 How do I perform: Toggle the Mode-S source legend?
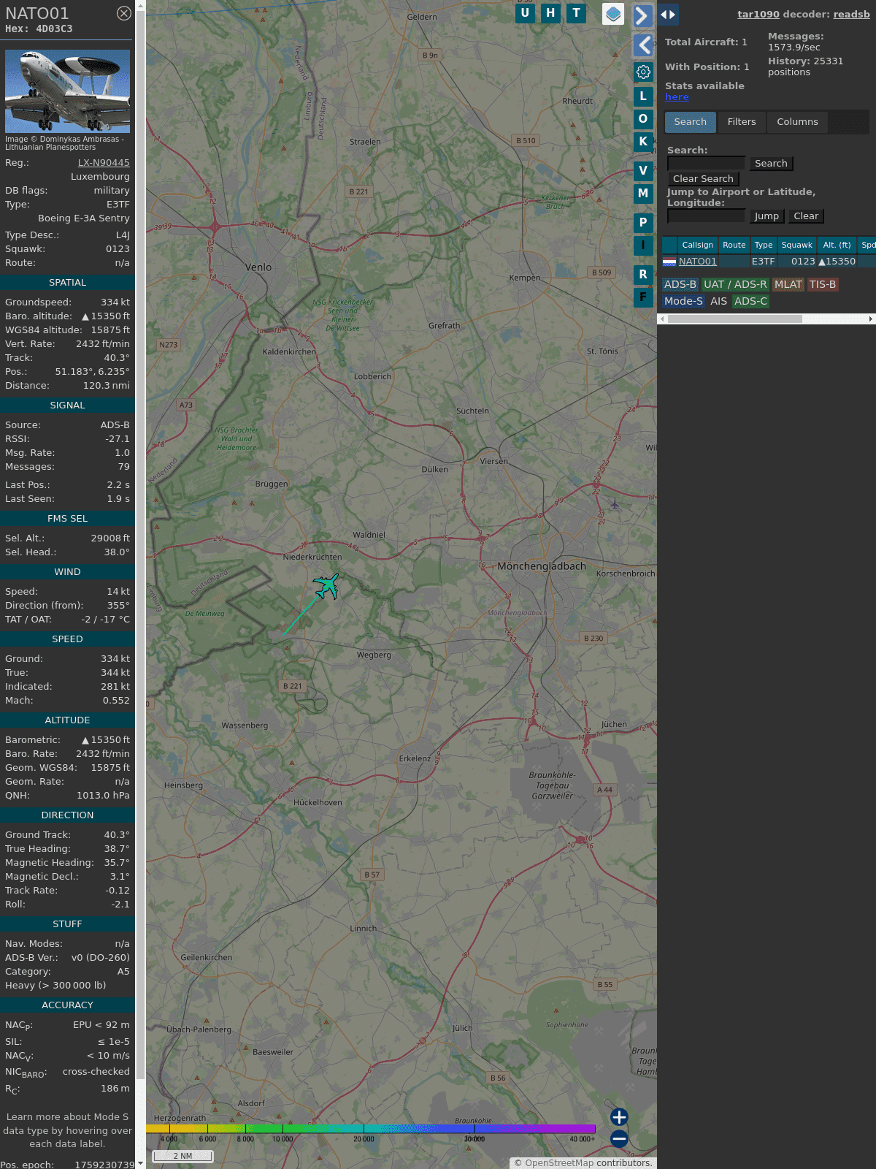[683, 301]
